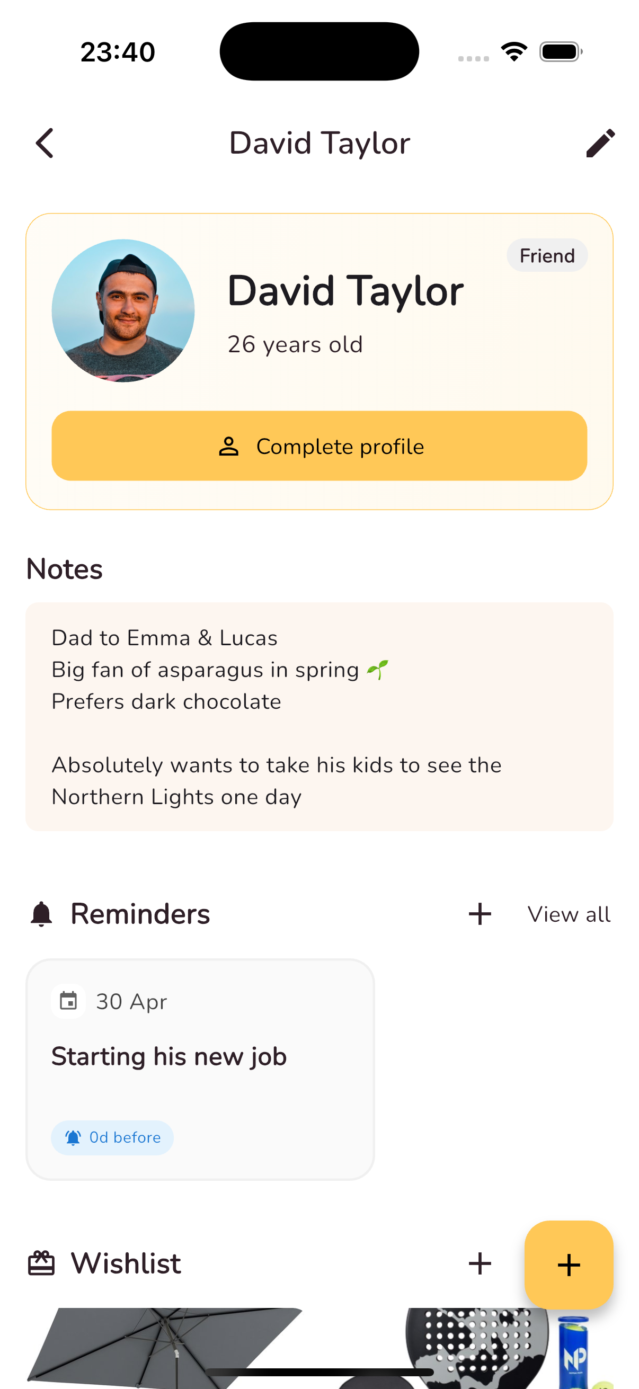Tap the pencil edit icon

[x=600, y=143]
